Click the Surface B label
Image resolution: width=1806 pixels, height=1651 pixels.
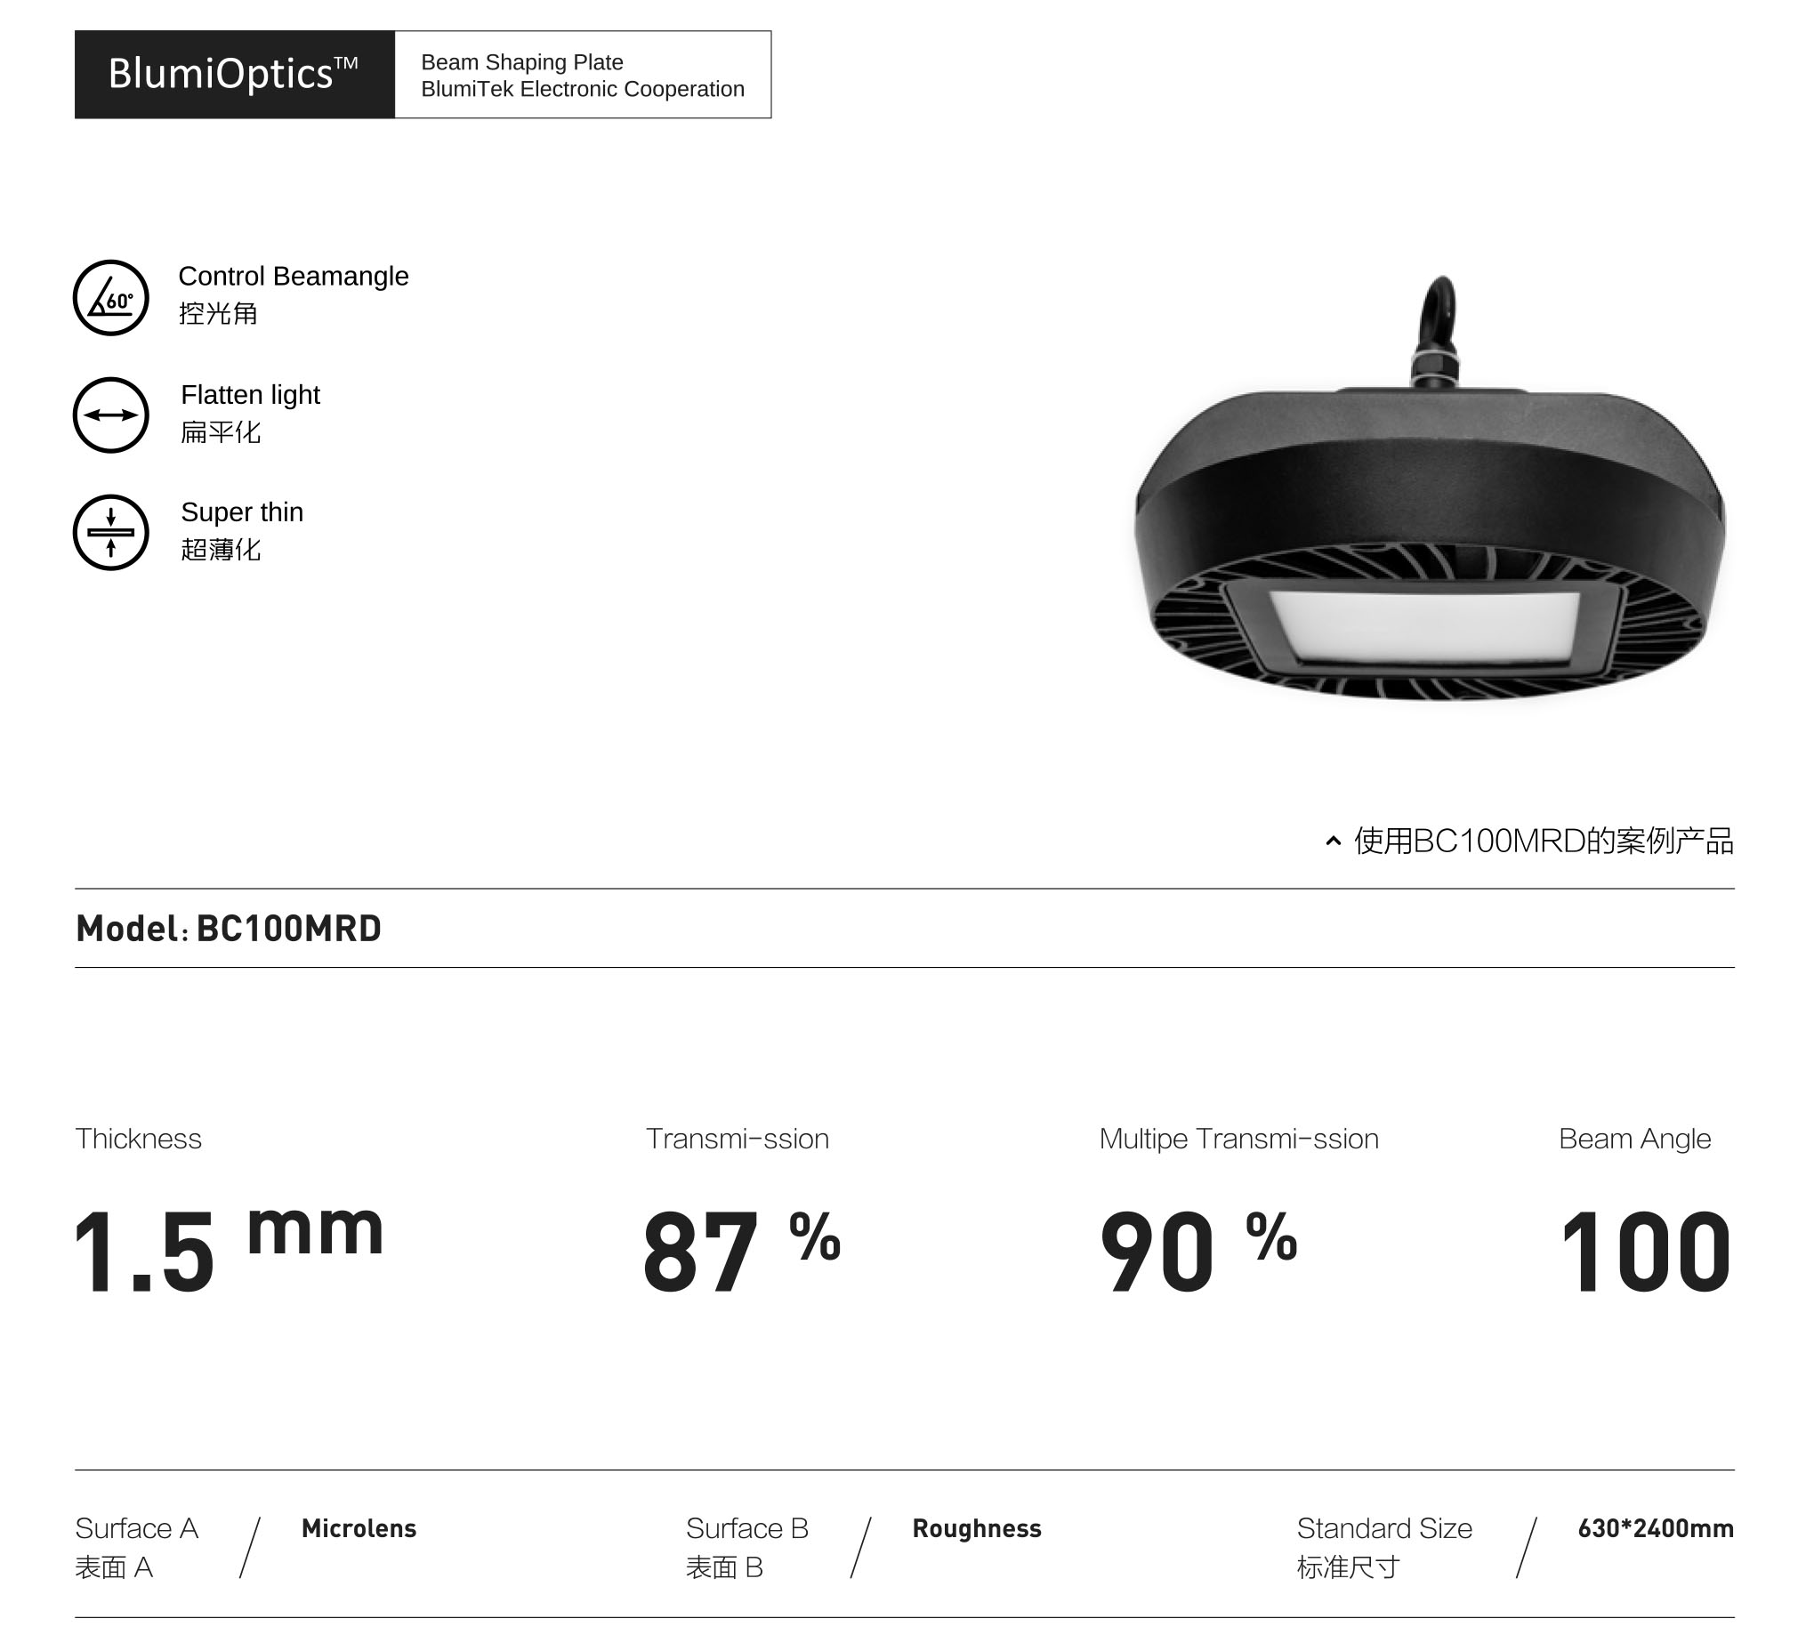(747, 1528)
